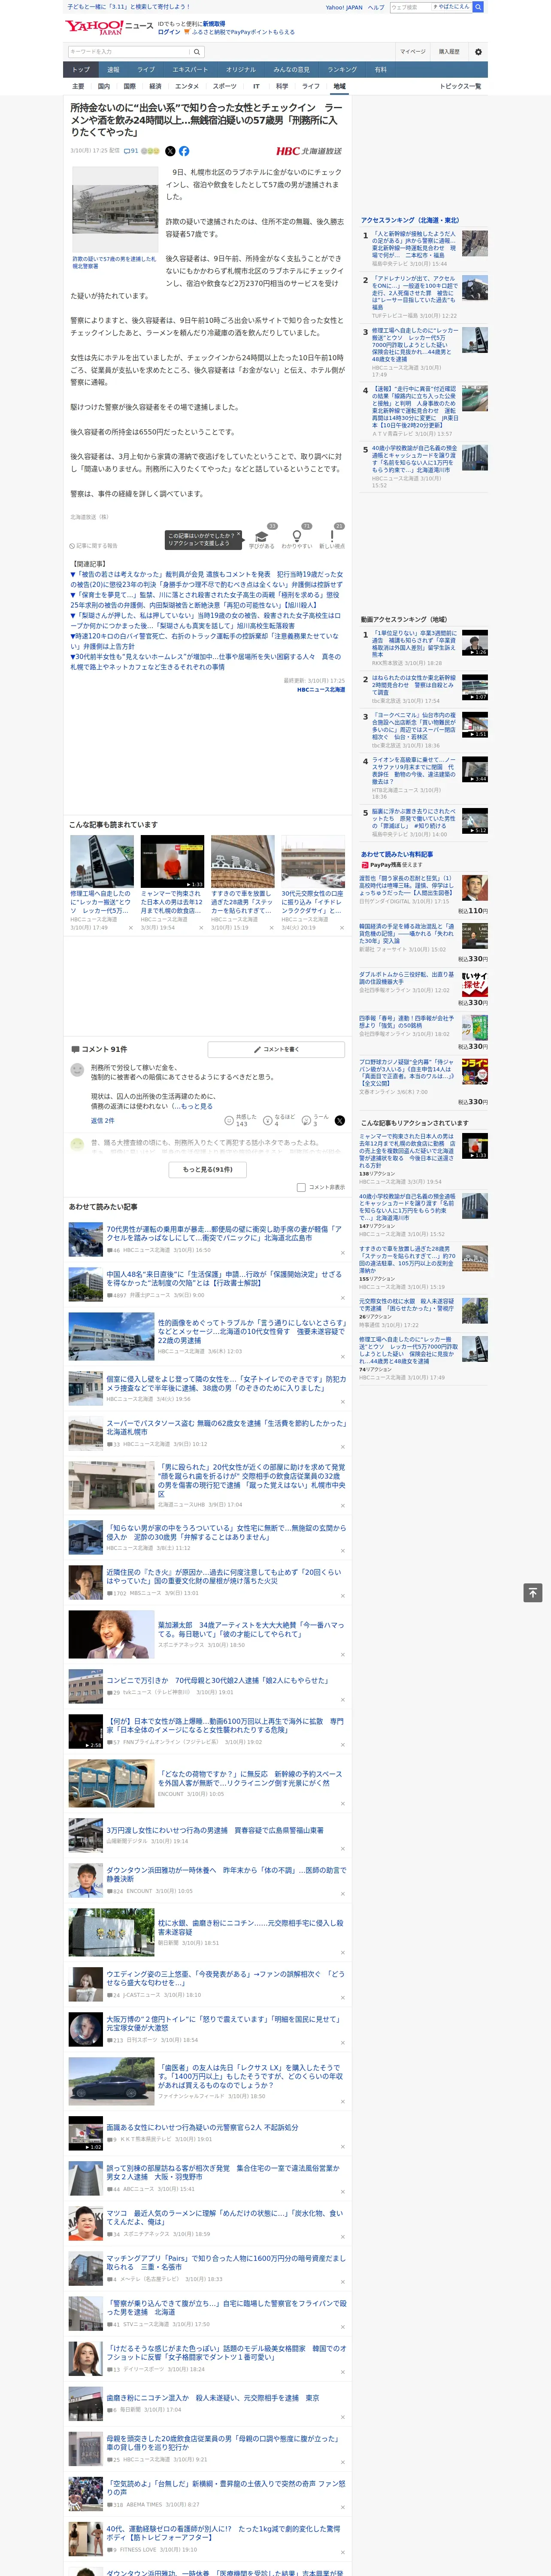
Task: Open the みんなの意見 tab
Action: click(x=292, y=70)
